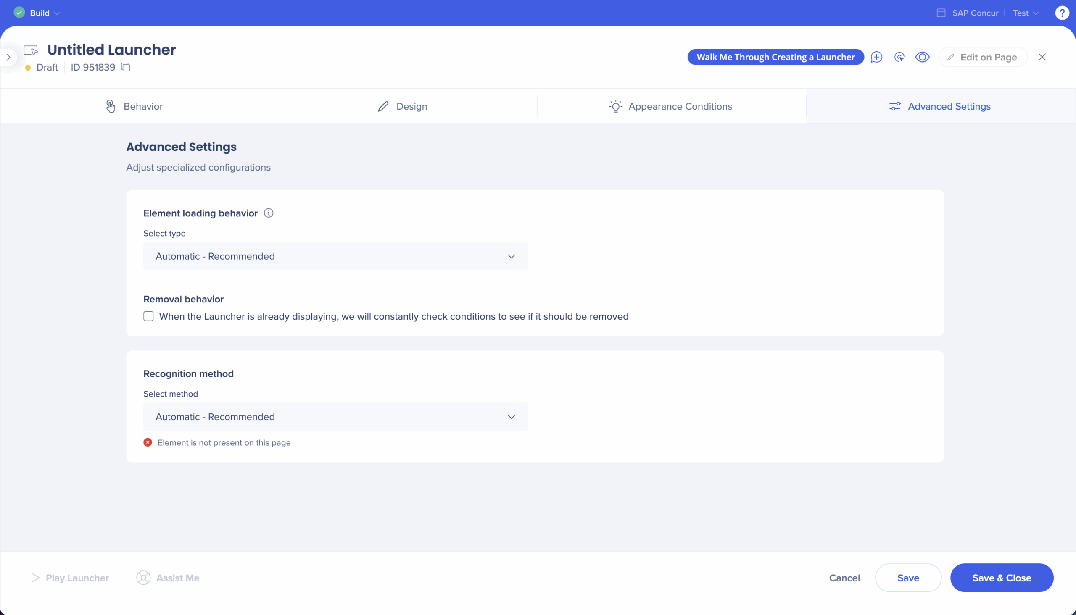Switch to the Design tab
Viewport: 1076px width, 615px height.
tap(402, 106)
